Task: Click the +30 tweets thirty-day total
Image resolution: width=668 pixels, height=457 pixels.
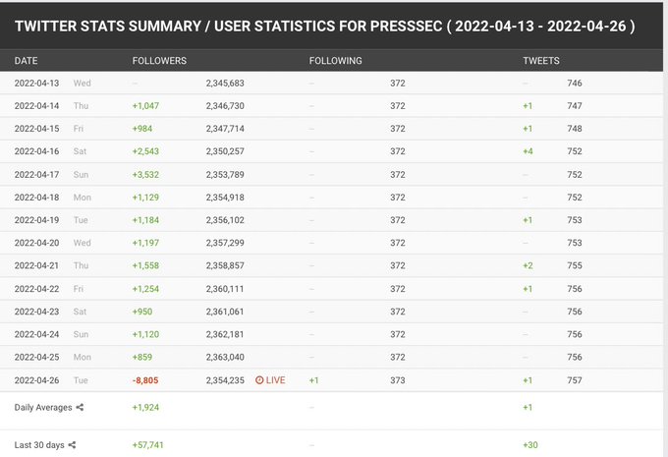Action: tap(530, 445)
